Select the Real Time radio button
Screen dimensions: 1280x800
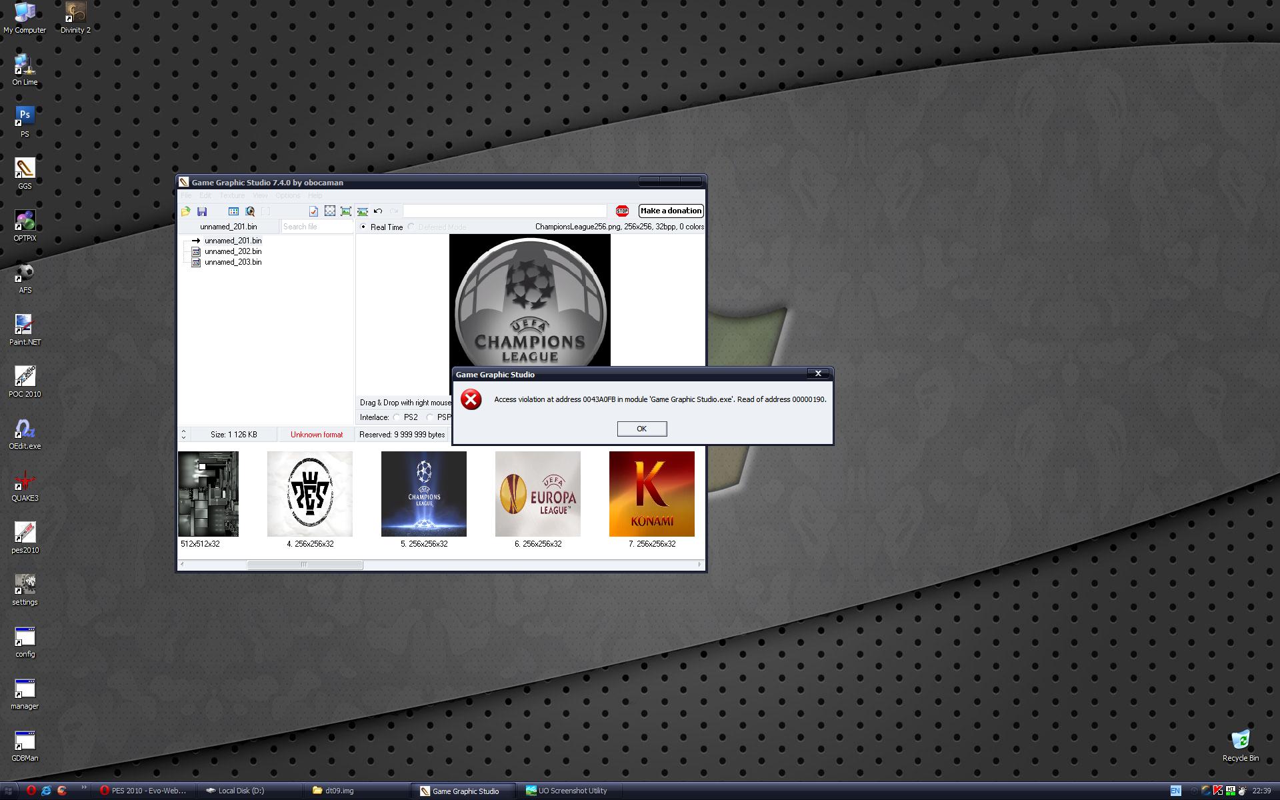(363, 227)
